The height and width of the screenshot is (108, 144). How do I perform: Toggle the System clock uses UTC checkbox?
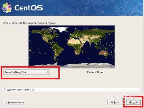[5, 90]
